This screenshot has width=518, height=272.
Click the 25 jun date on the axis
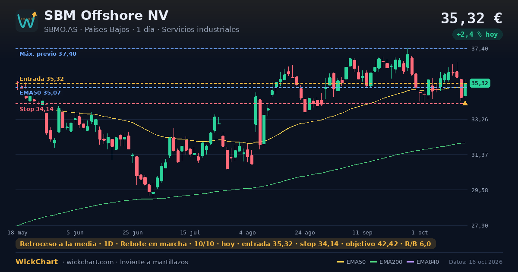pyautogui.click(x=133, y=232)
